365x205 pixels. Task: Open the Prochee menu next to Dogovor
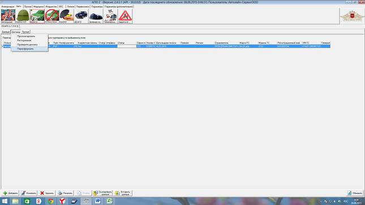coord(25,32)
